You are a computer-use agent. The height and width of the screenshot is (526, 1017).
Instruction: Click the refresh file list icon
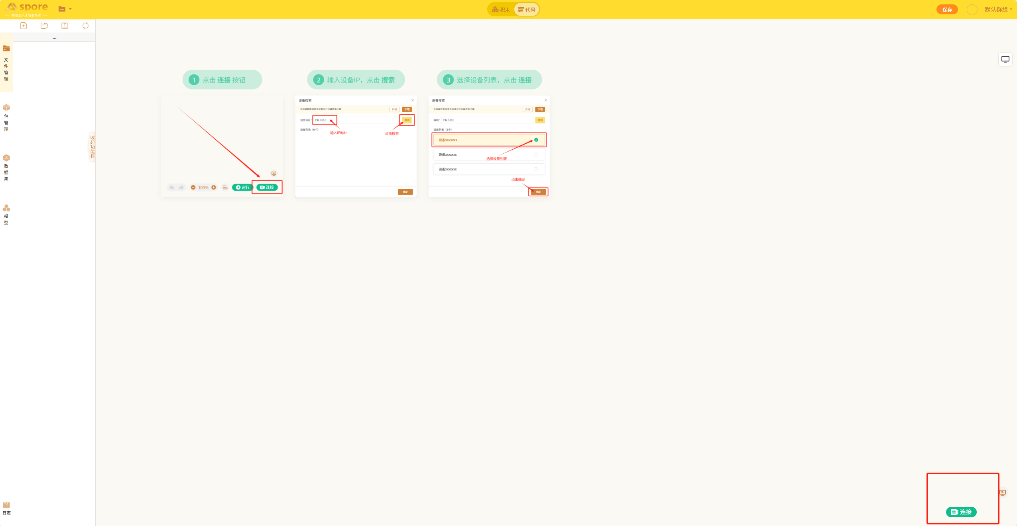[85, 26]
